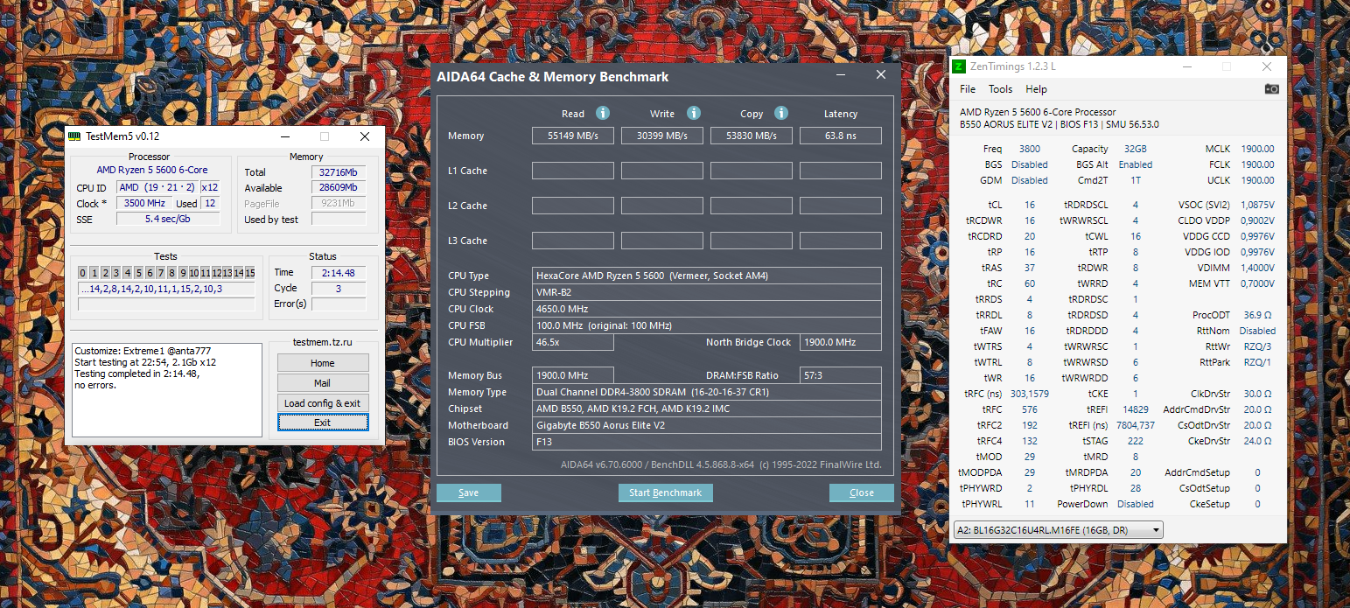Click the Exit button in TestMem5

[x=323, y=423]
